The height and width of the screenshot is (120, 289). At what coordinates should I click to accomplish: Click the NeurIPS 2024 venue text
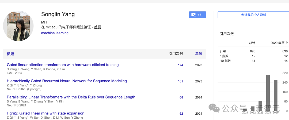16,105
